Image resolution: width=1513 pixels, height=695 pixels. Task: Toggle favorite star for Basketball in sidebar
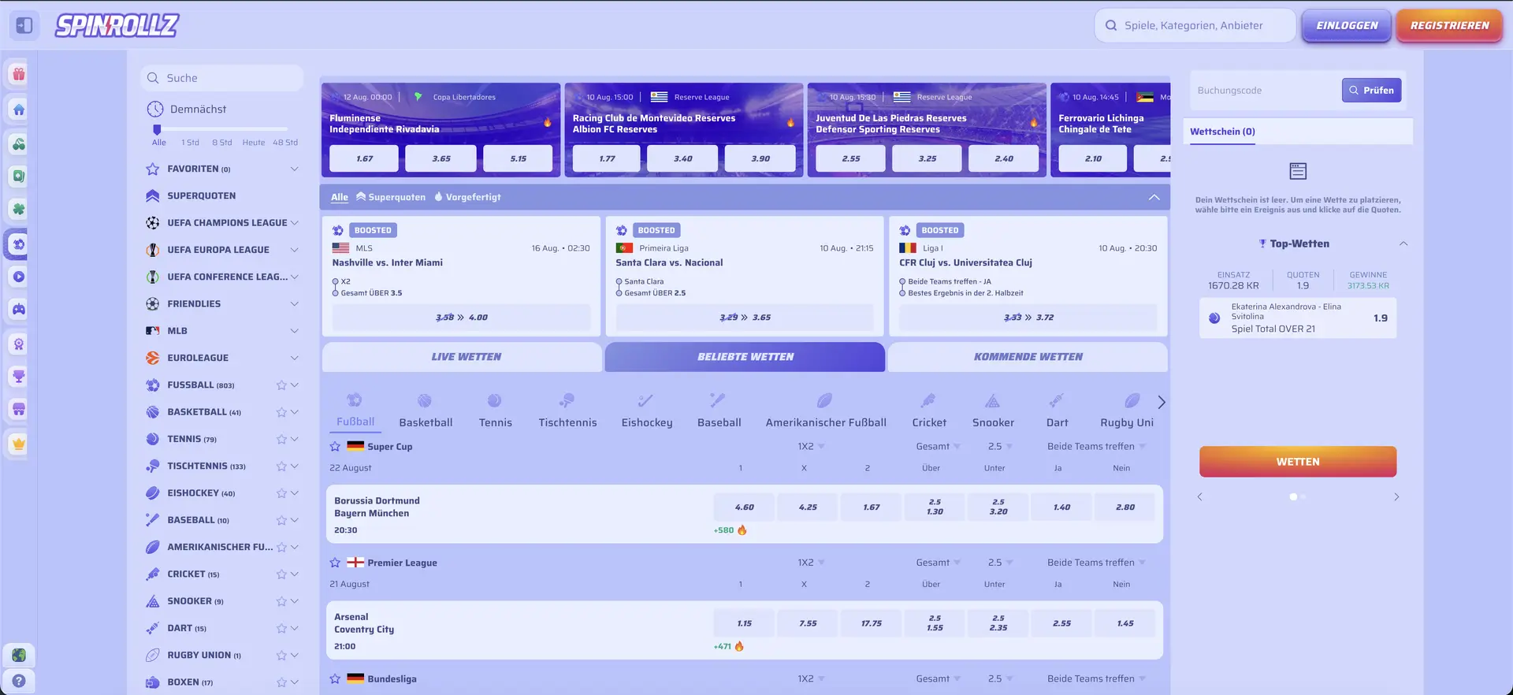click(x=281, y=412)
